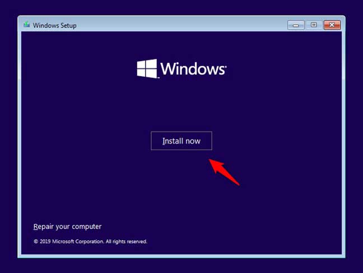363x273 pixels.
Task: Click the All rights reserved text
Action: pos(127,242)
